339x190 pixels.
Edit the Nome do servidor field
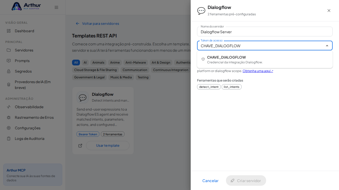pyautogui.click(x=265, y=32)
